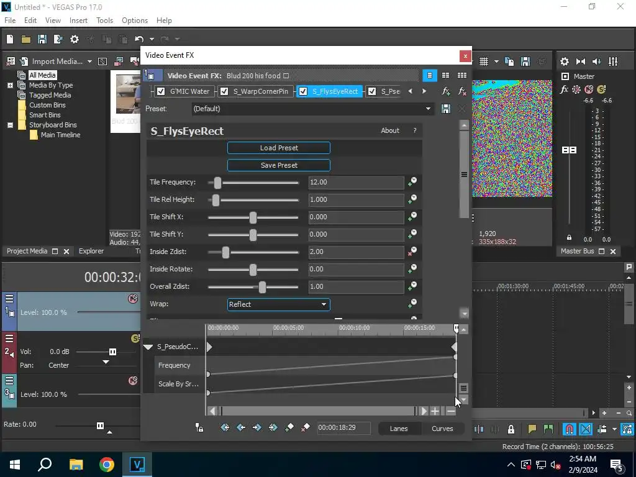
Task: Switch FX window to three-column view
Action: 462,75
